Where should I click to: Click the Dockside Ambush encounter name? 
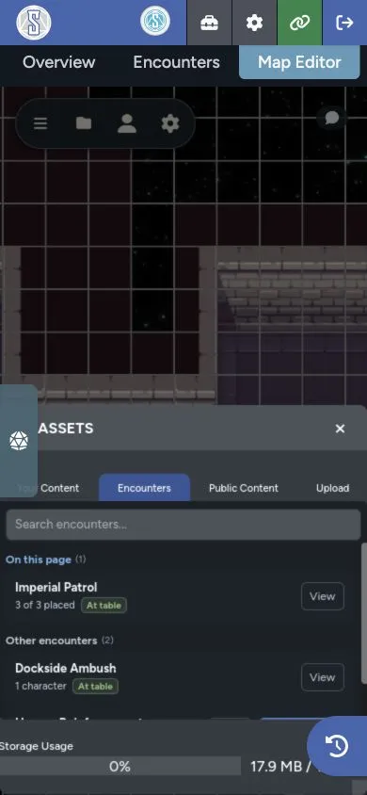(66, 668)
